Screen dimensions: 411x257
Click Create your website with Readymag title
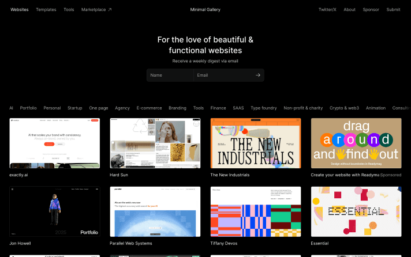(x=345, y=175)
